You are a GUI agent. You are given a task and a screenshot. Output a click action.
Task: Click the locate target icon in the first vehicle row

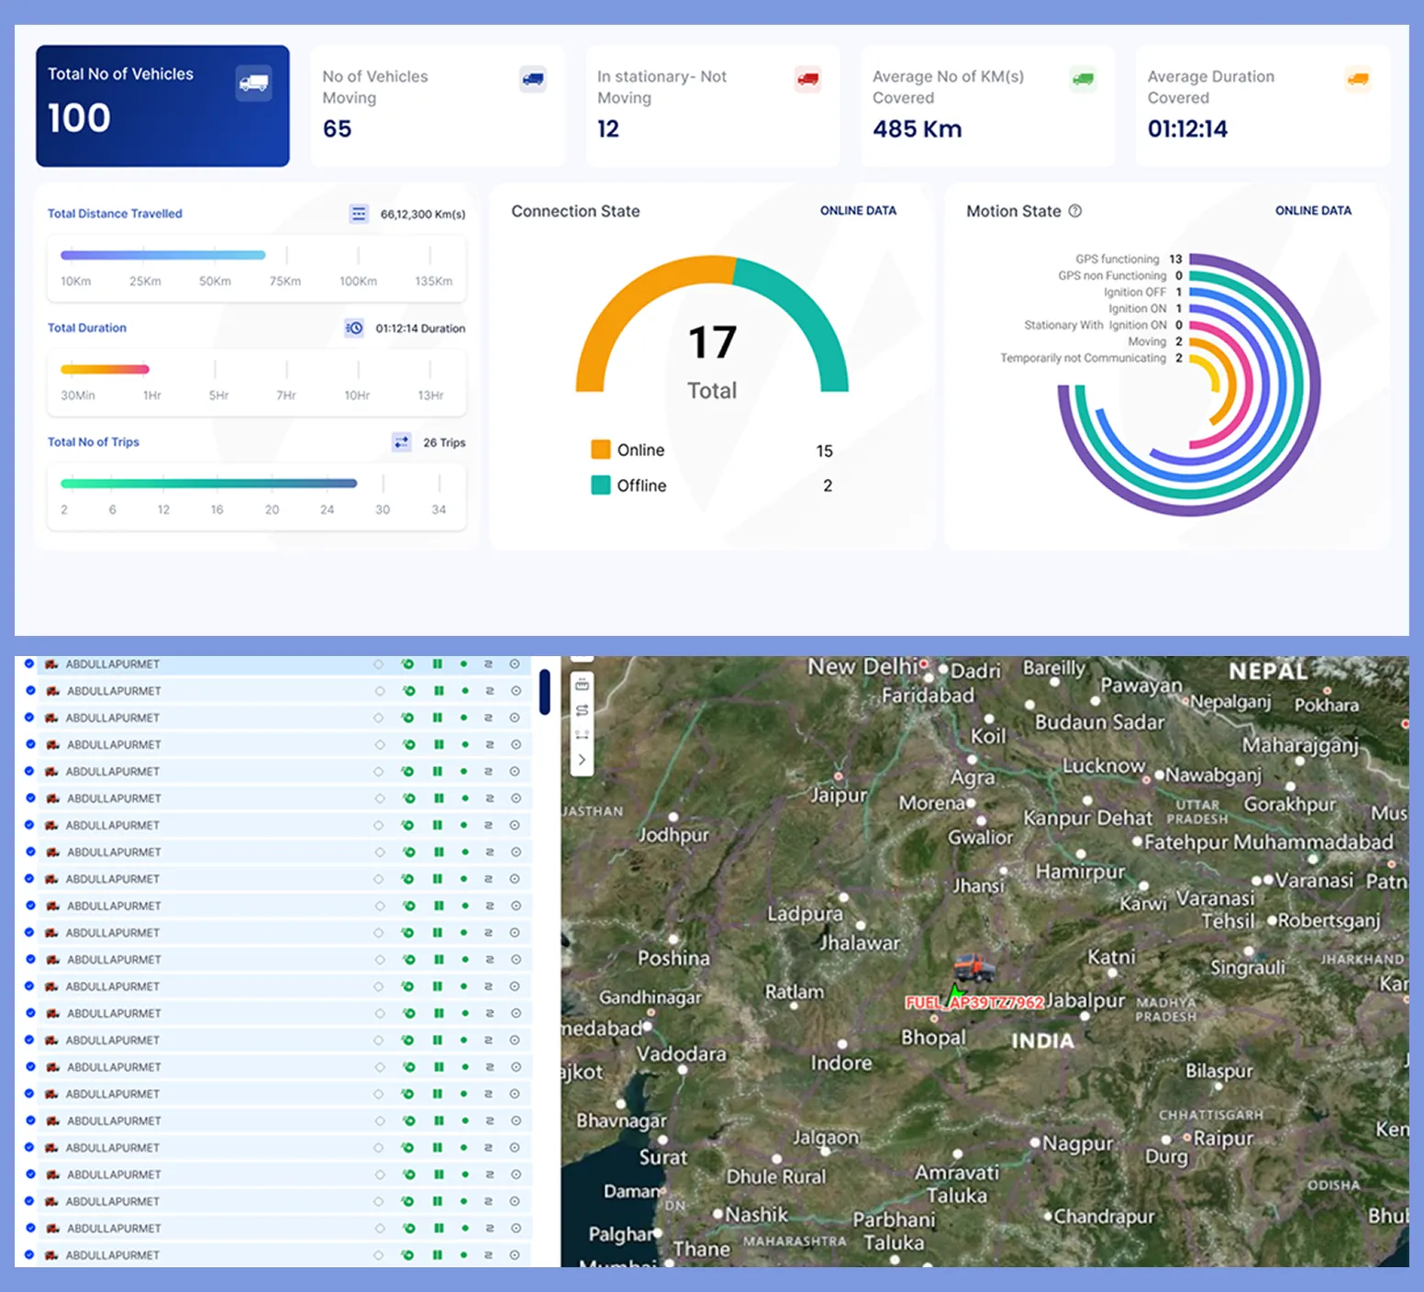point(515,663)
